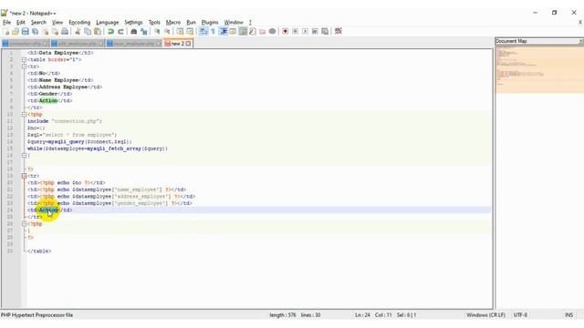Open the File menu

[x=6, y=22]
